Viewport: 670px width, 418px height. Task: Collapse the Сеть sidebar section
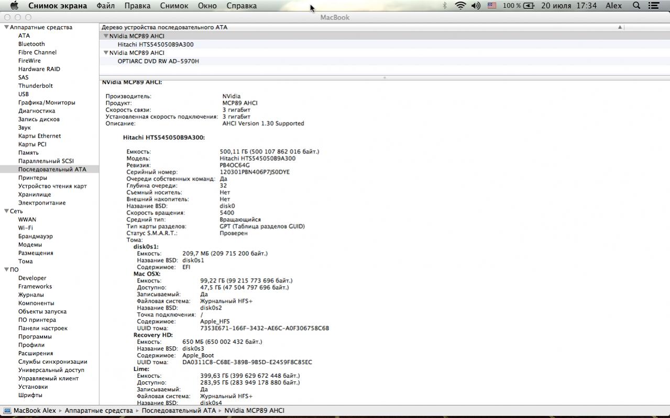point(6,211)
